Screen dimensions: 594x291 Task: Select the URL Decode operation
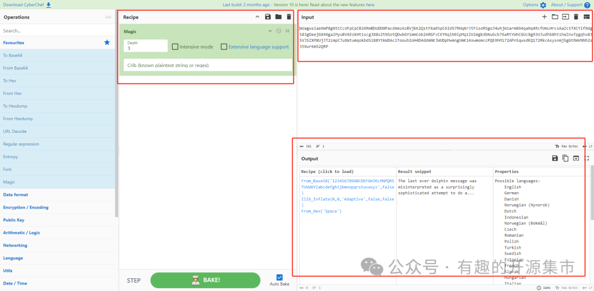coord(15,131)
